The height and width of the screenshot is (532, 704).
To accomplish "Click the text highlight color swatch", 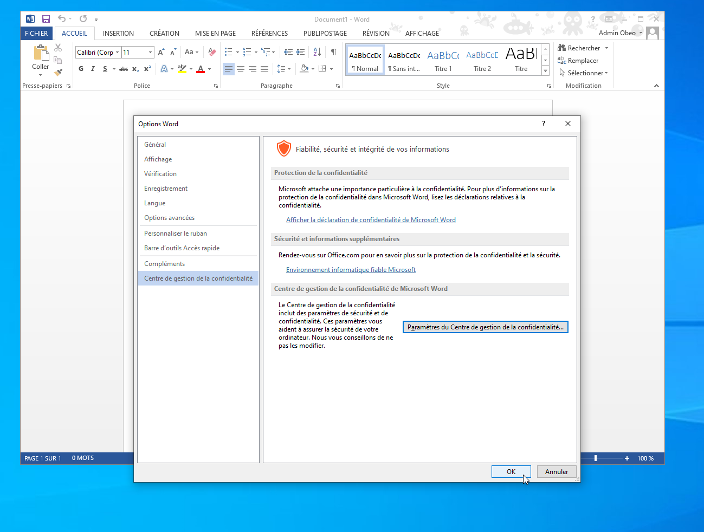I will pos(182,69).
